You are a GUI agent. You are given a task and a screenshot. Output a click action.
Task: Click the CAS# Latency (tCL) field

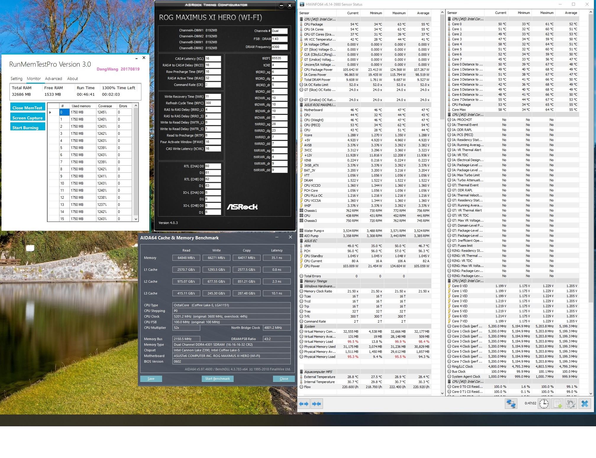[x=213, y=59]
